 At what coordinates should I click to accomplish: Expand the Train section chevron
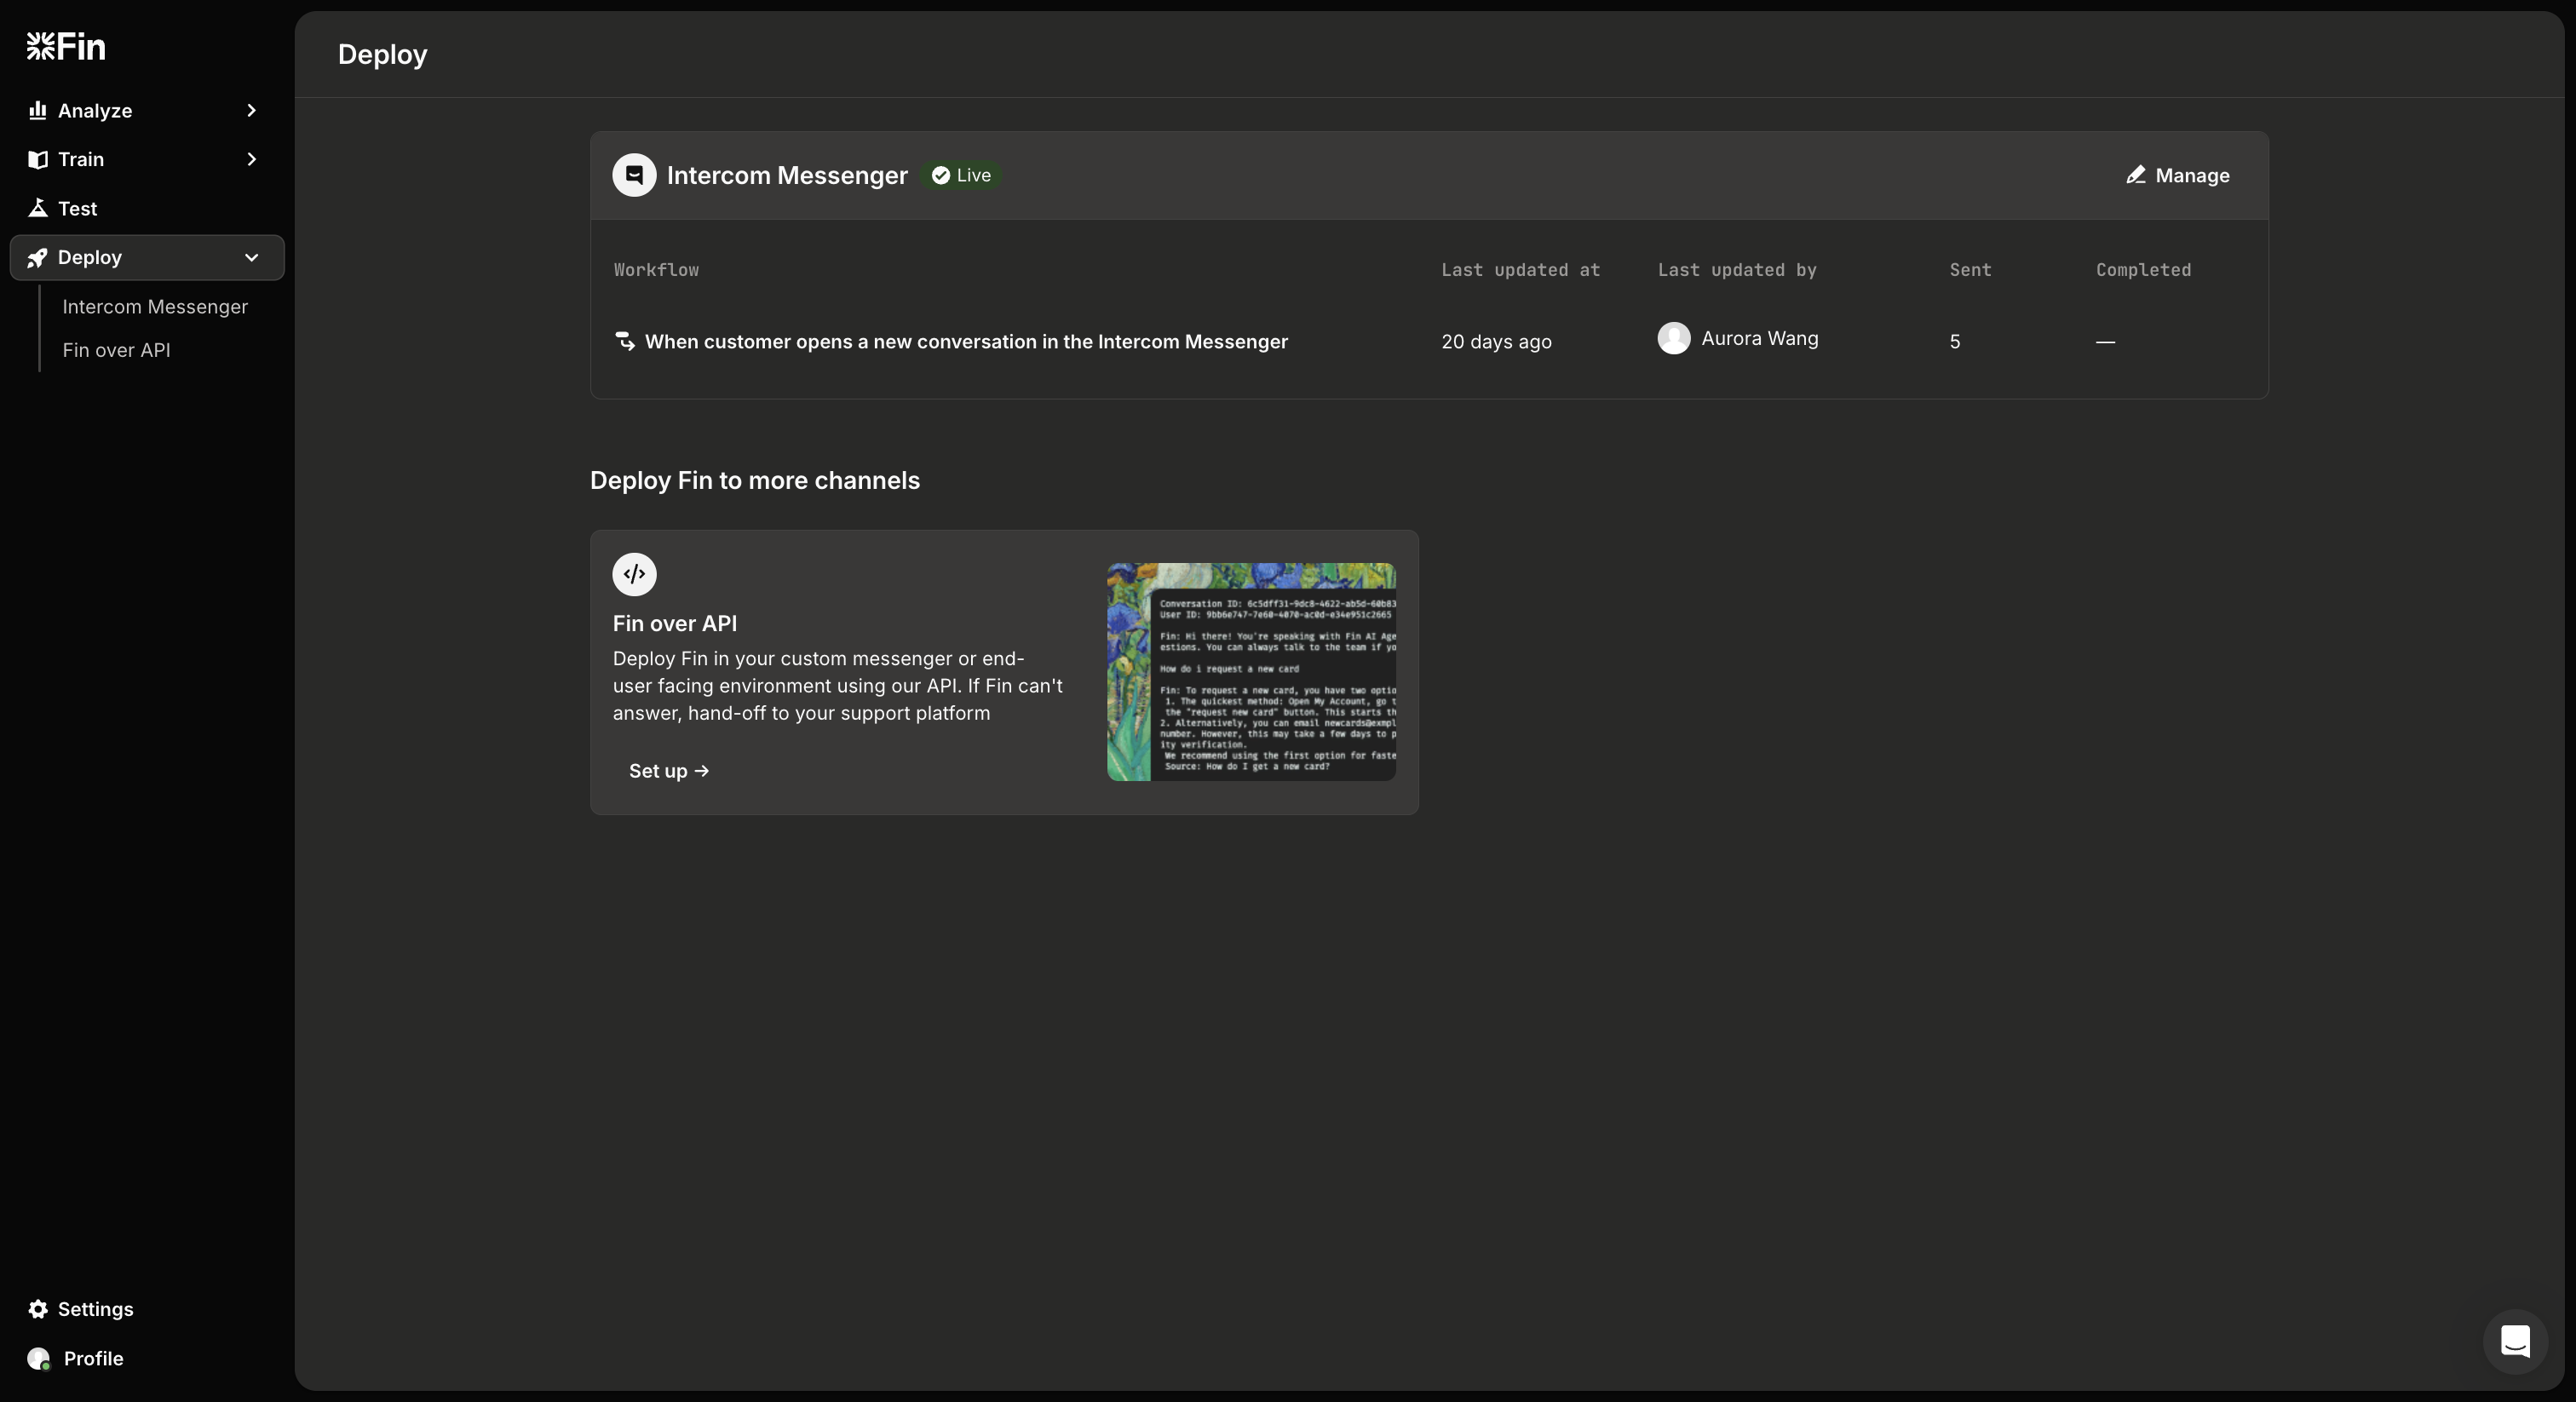pyautogui.click(x=251, y=159)
